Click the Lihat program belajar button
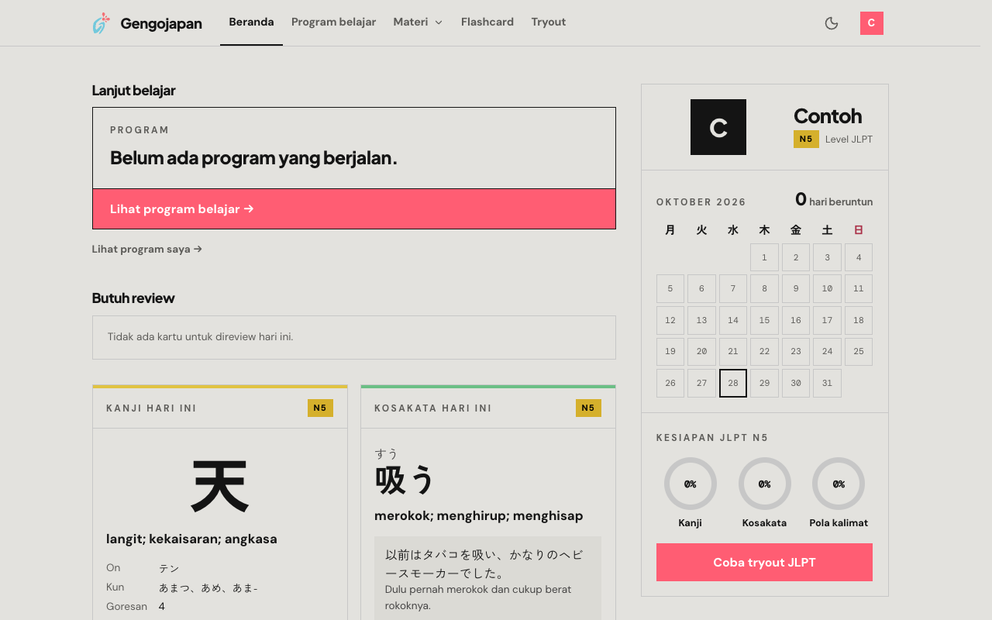Screen dimensions: 992x620 (354, 209)
